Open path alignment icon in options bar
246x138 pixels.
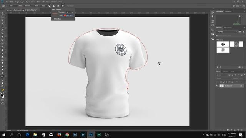pos(54,6)
